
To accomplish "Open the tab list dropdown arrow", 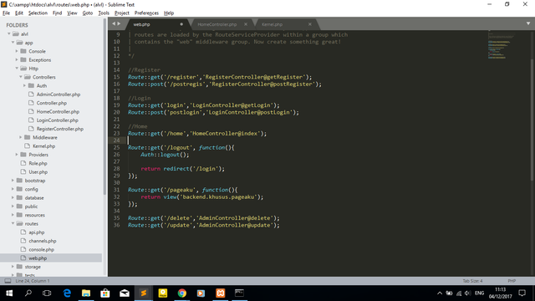I will 528,23.
